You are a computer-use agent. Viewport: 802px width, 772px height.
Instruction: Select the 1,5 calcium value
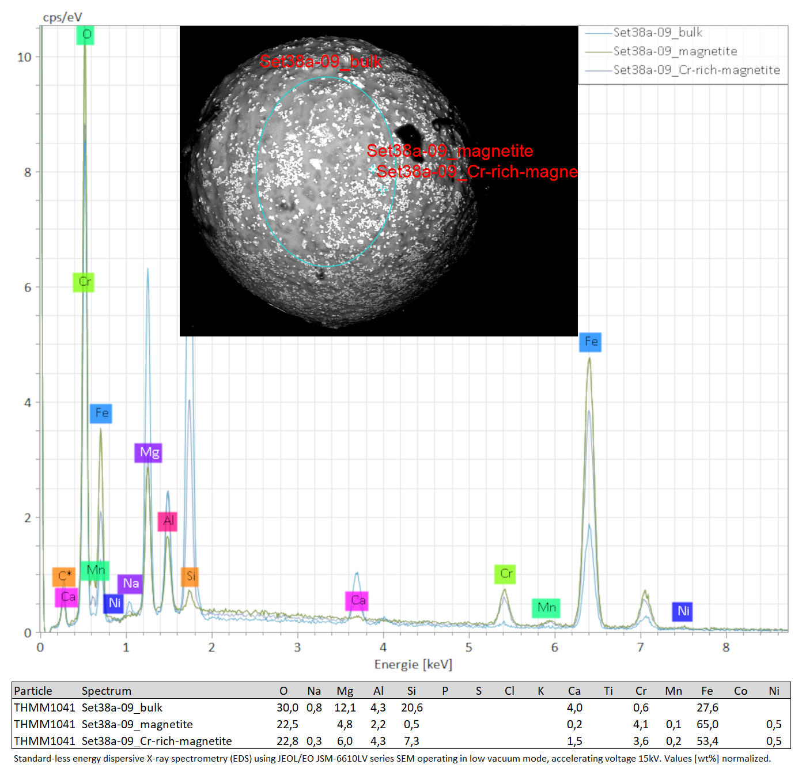pyautogui.click(x=574, y=741)
